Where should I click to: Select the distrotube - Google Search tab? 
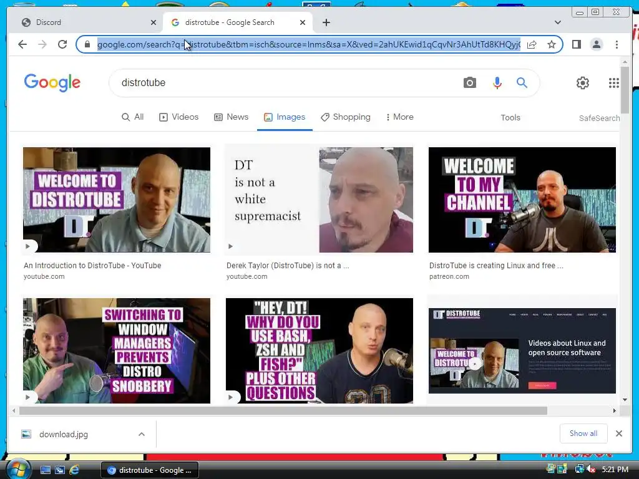(x=238, y=22)
